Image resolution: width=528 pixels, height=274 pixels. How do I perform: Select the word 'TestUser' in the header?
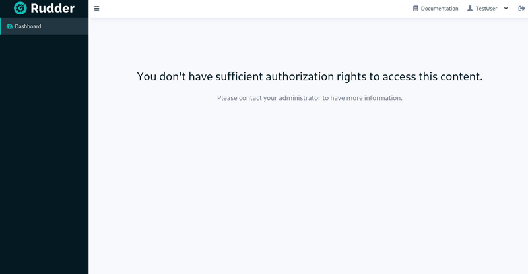[486, 9]
